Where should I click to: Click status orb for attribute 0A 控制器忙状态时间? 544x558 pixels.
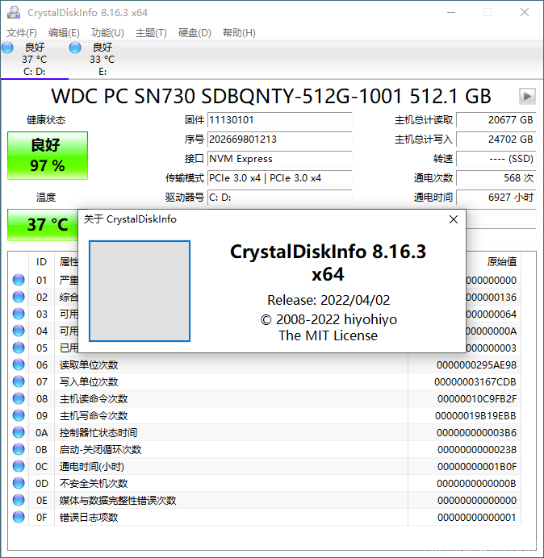tap(19, 433)
